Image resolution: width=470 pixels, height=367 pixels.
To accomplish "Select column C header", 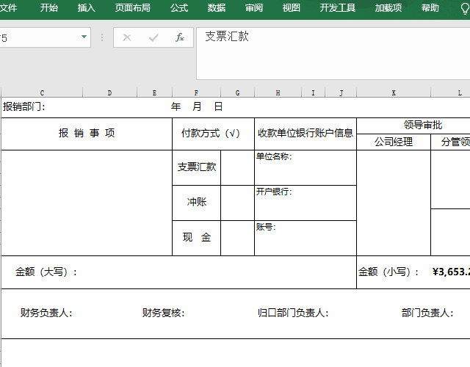I will point(42,93).
